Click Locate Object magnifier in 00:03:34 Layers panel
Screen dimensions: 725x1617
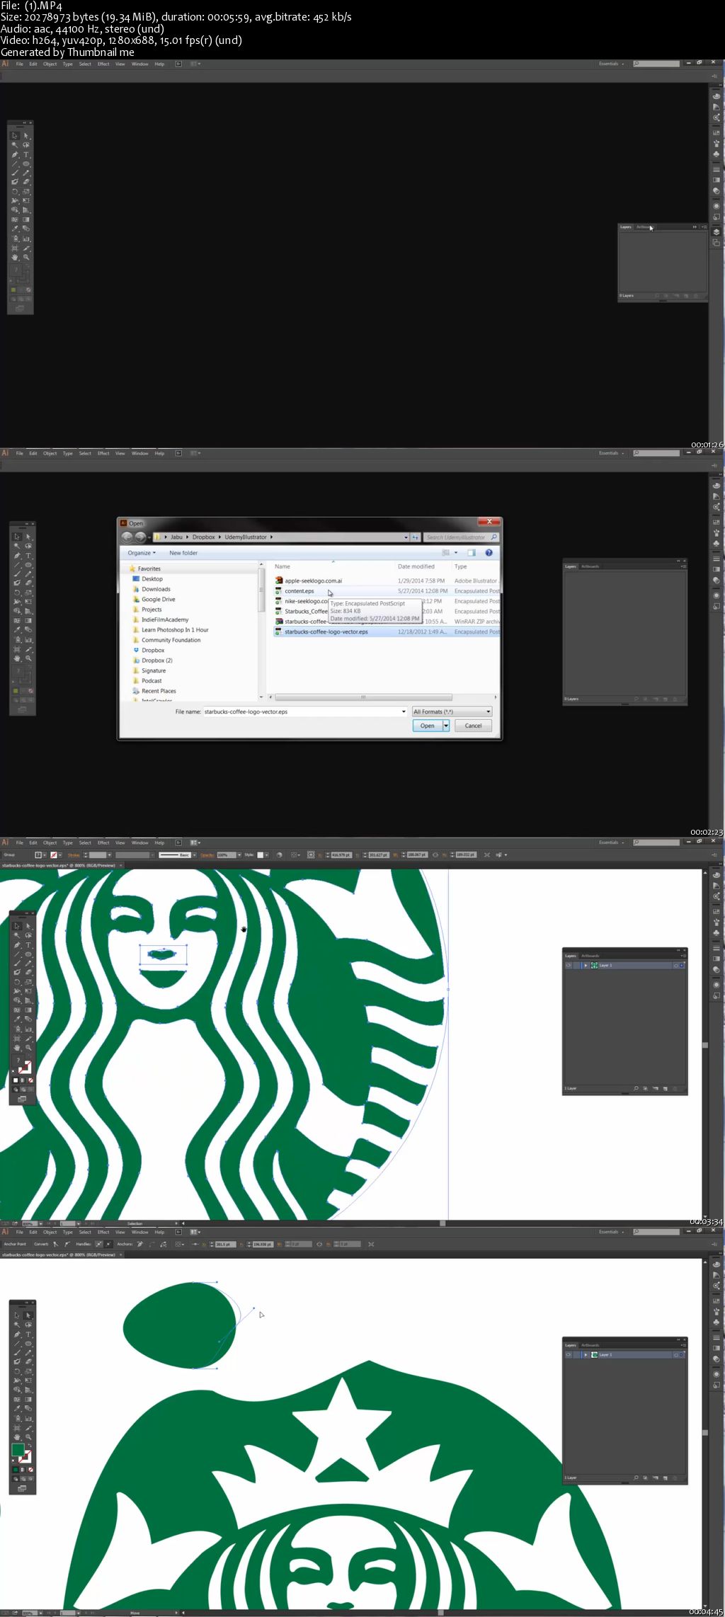tap(636, 1088)
